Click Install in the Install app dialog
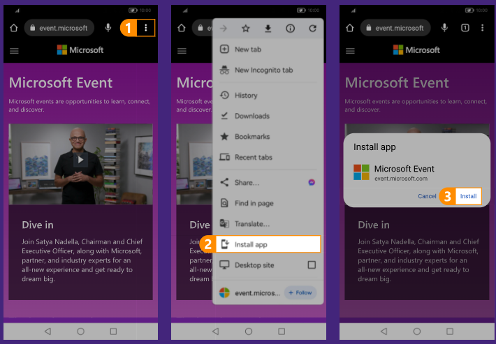The width and height of the screenshot is (496, 344). (469, 196)
